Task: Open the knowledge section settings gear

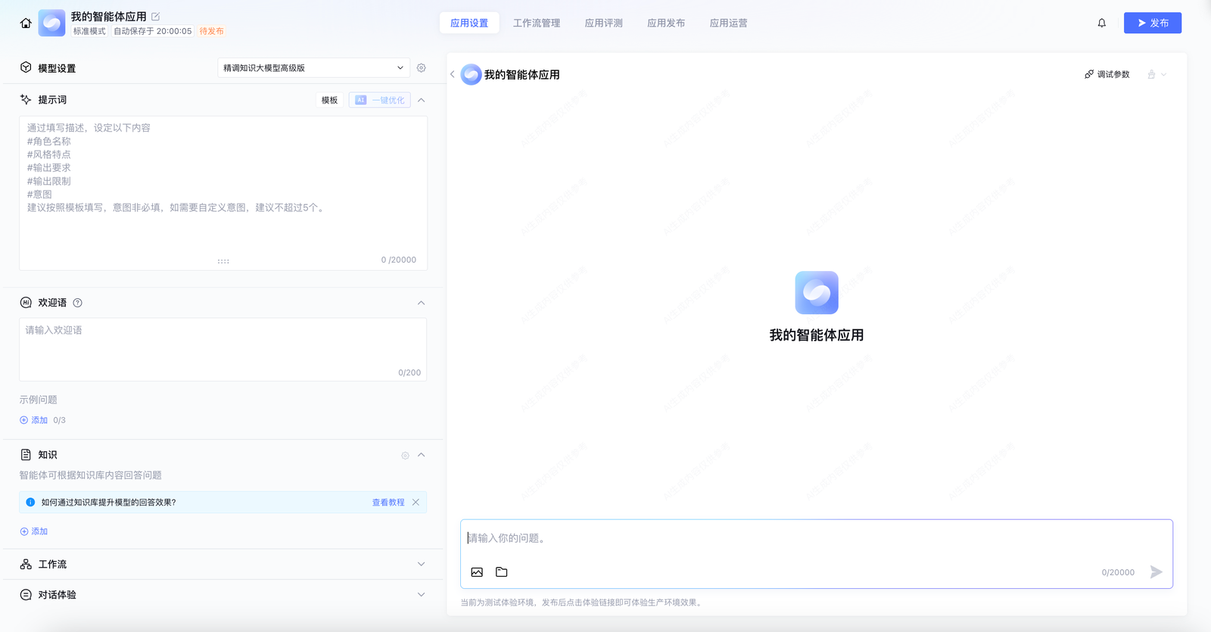Action: click(x=405, y=456)
